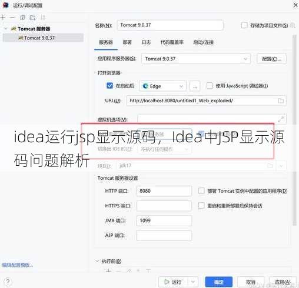Switch to the Deployment tab

coord(127,42)
